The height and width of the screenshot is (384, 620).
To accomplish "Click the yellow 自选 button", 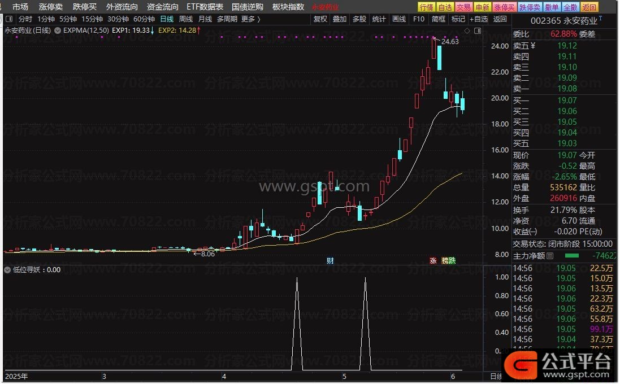I will coord(445,7).
